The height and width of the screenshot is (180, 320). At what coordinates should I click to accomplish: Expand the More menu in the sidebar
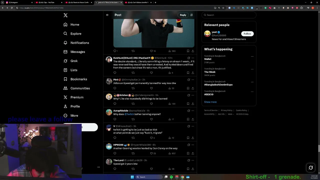pos(71,115)
